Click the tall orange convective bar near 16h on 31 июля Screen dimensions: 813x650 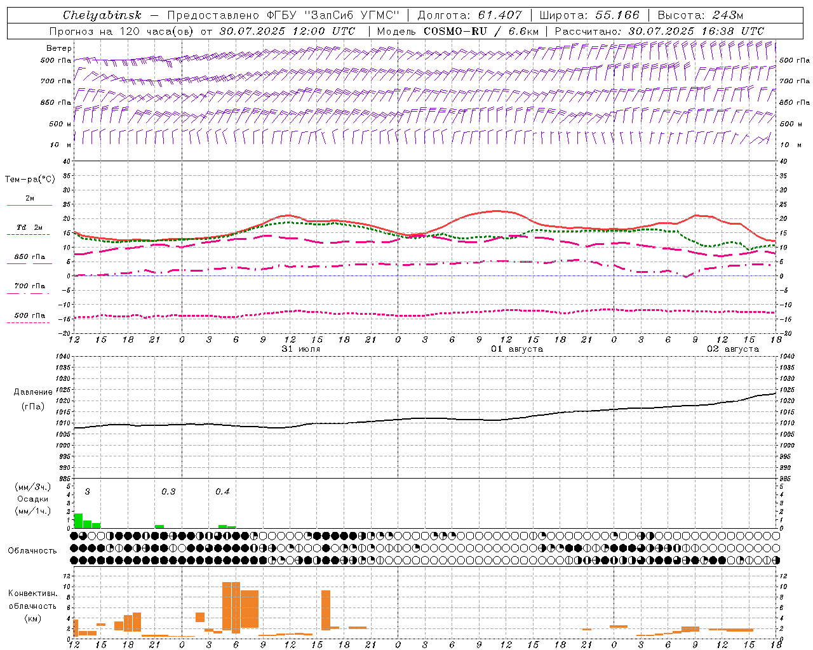(326, 610)
